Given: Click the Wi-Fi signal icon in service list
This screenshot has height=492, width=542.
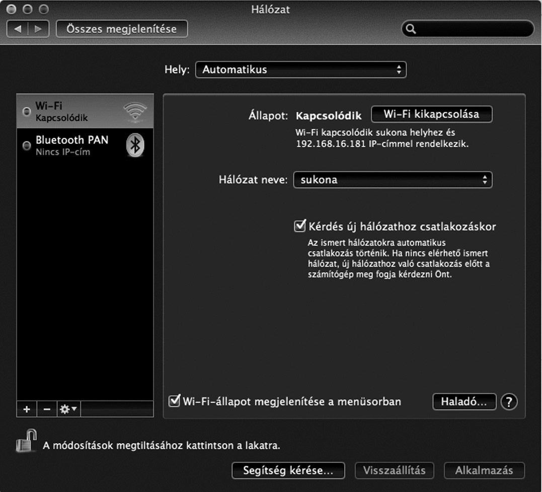Looking at the screenshot, I should (135, 112).
